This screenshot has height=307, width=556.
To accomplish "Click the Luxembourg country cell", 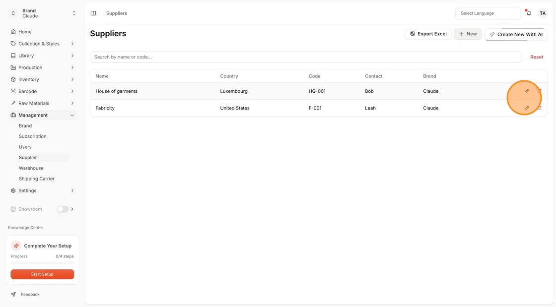I will (x=234, y=91).
